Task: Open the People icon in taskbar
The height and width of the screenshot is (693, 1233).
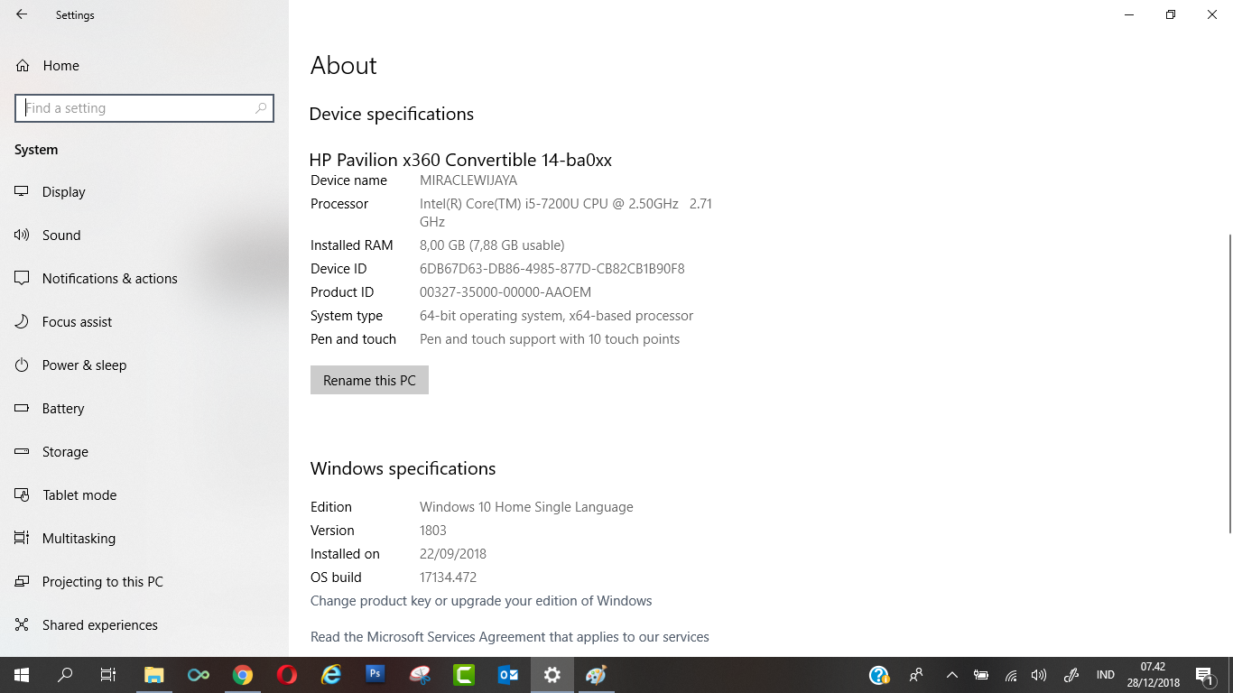Action: tap(916, 675)
